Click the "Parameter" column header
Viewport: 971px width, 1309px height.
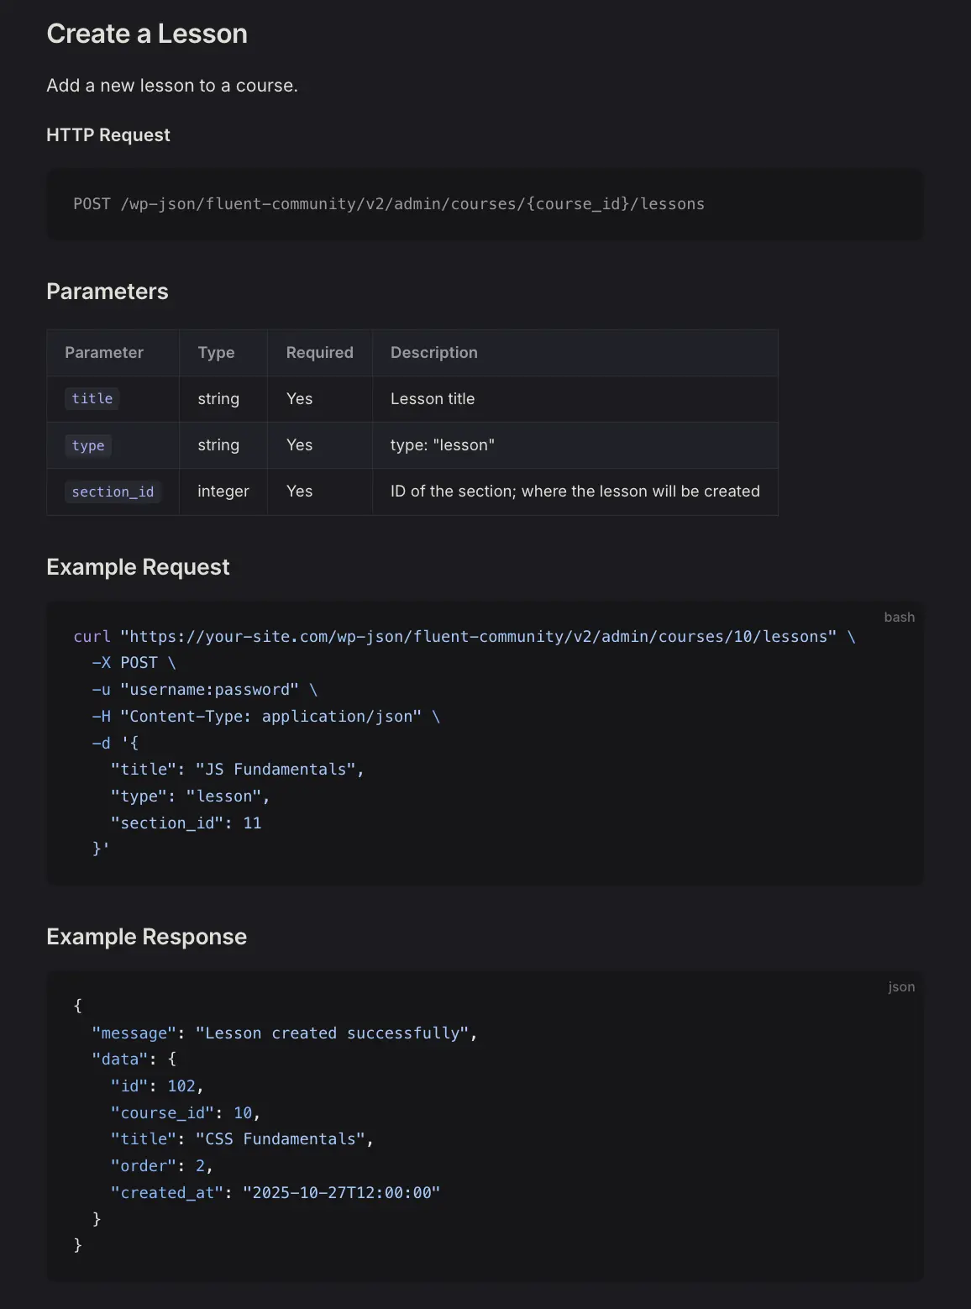pyautogui.click(x=104, y=353)
